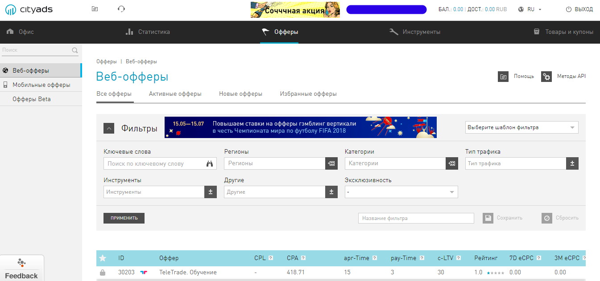
Task: Click the Название фильтра input field
Action: pos(416,218)
